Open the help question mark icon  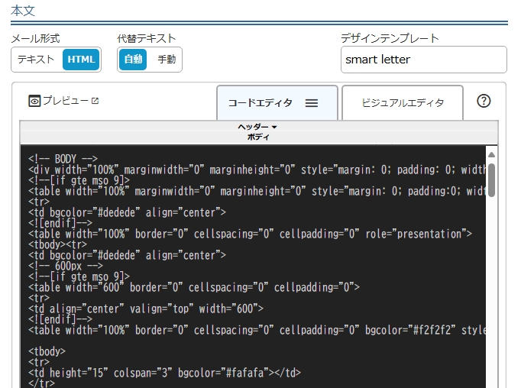484,101
